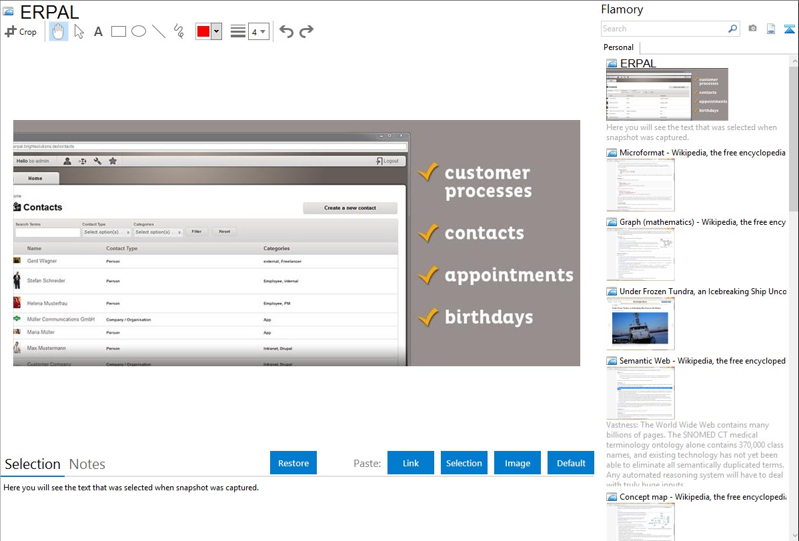Screen dimensions: 799x541
Task: Choose the arrow pointer select tool
Action: coord(79,31)
